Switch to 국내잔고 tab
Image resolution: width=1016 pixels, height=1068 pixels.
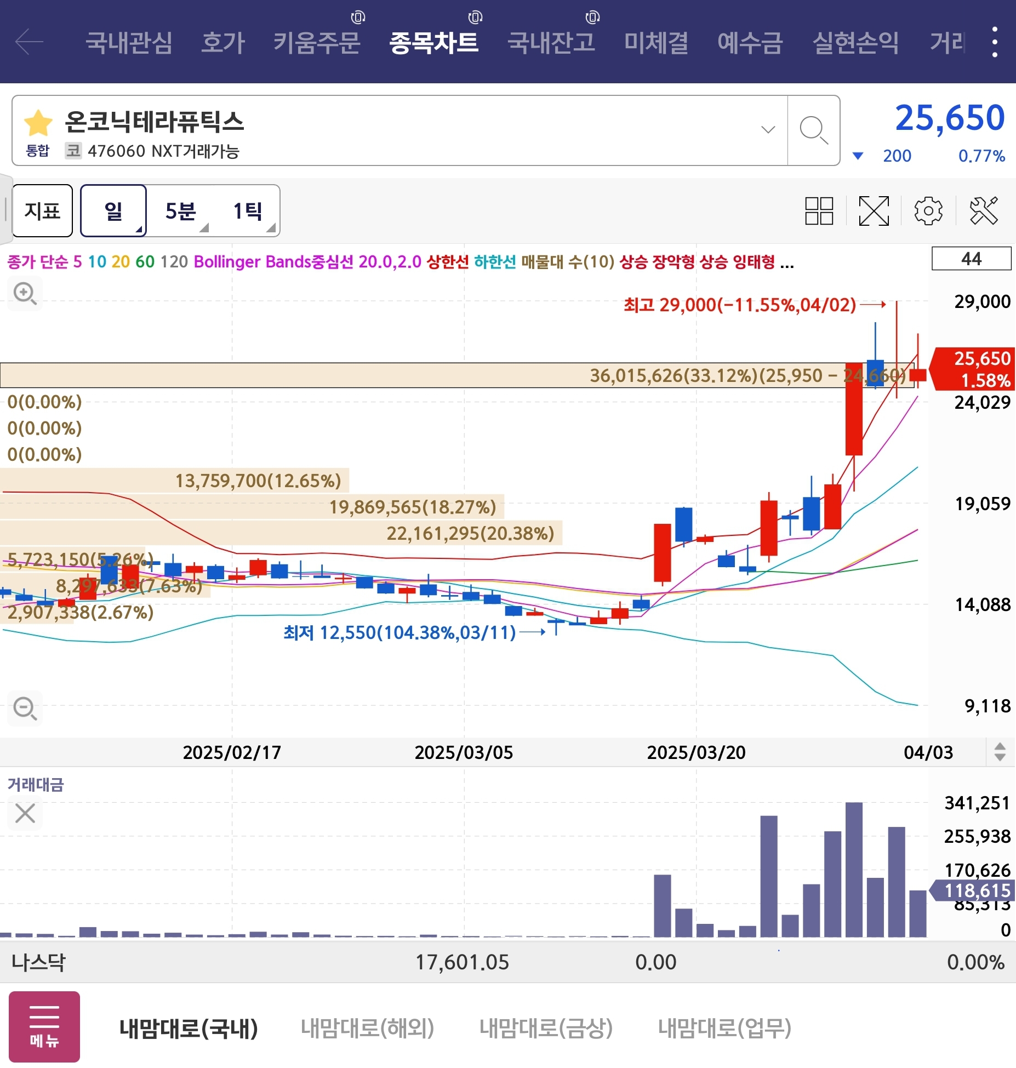pos(551,43)
